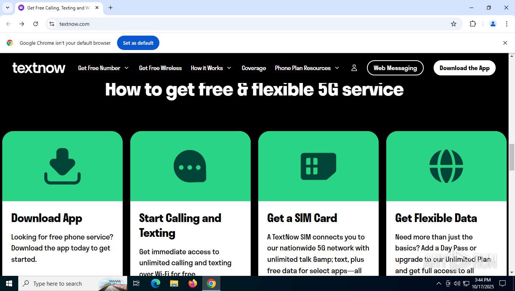The image size is (515, 291).
Task: Click the globe icon card
Action: 446,166
